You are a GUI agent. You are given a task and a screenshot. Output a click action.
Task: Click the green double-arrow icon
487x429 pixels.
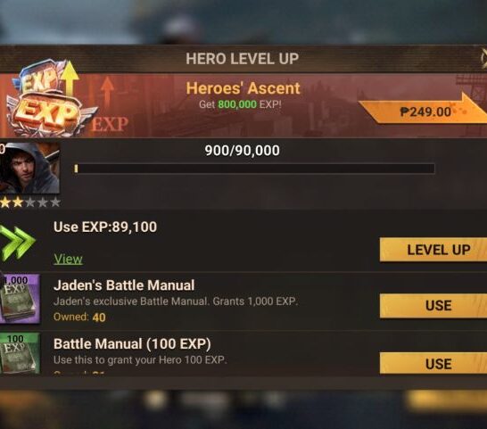(17, 243)
